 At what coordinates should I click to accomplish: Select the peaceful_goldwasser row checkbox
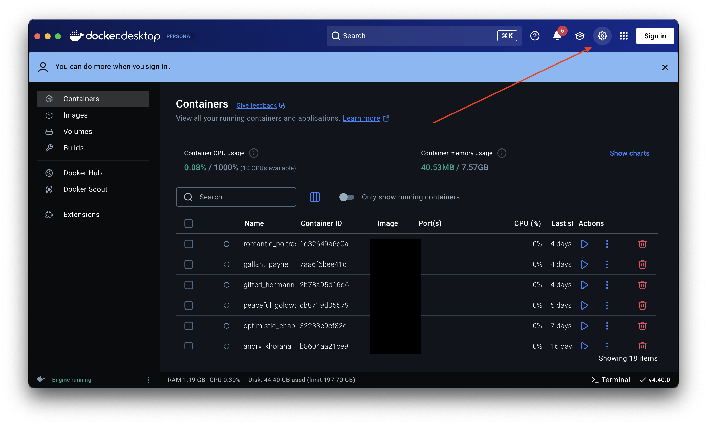[189, 305]
